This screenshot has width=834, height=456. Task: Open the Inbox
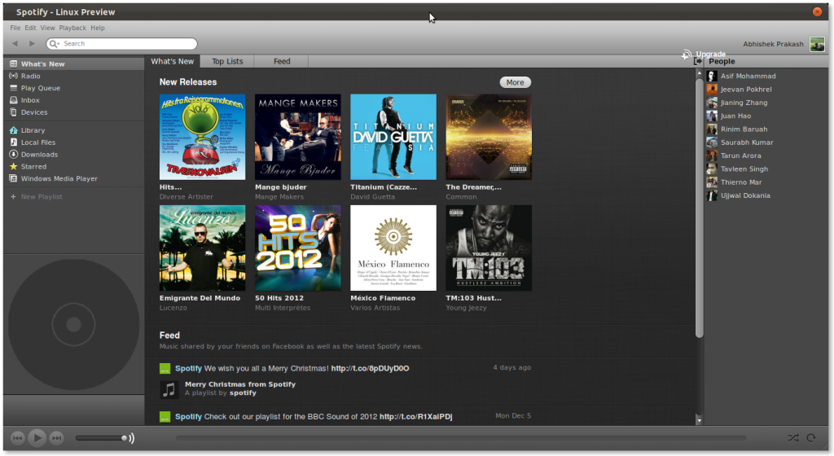(x=73, y=100)
